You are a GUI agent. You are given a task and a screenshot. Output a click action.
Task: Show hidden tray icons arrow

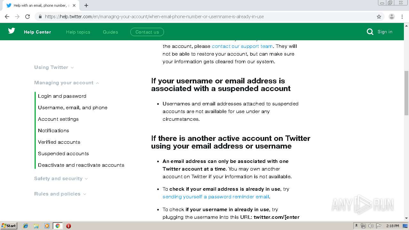coord(356,226)
